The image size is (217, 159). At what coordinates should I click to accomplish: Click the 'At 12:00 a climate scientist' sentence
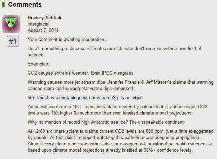tap(121, 134)
